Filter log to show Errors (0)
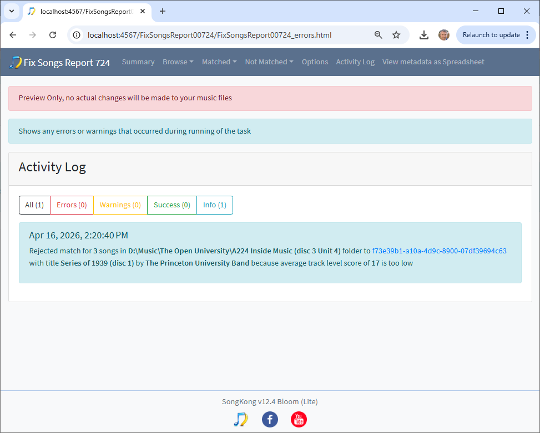The width and height of the screenshot is (540, 433). tap(72, 205)
